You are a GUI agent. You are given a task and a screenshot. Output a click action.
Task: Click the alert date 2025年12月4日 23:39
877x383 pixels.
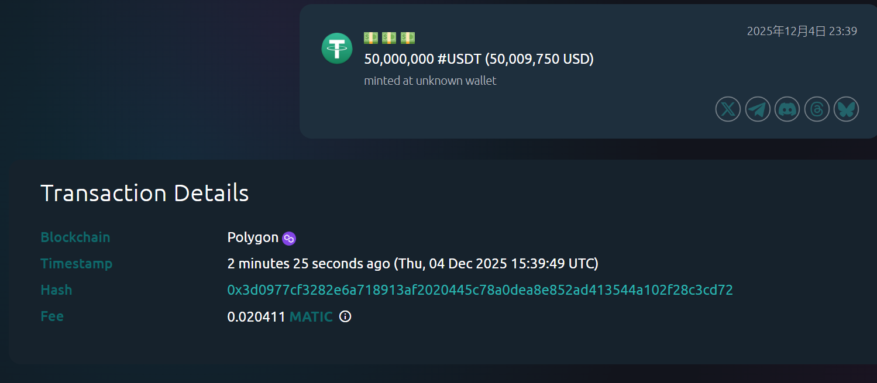click(802, 31)
